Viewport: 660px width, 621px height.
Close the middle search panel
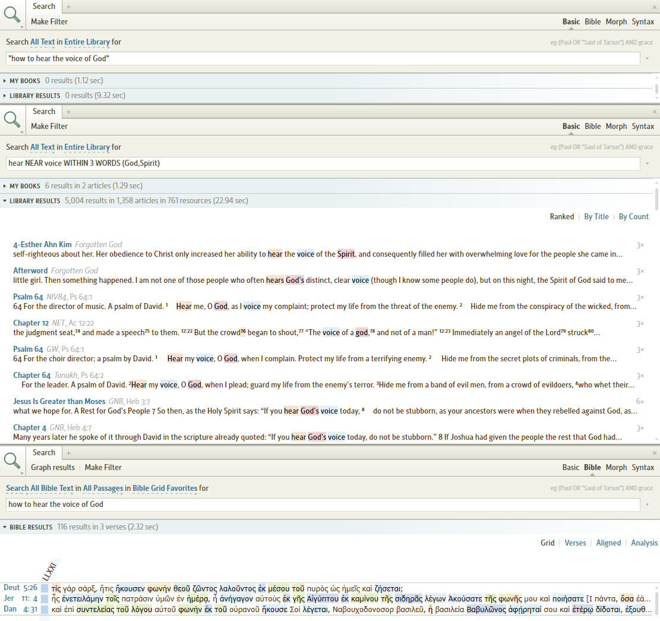tap(655, 112)
